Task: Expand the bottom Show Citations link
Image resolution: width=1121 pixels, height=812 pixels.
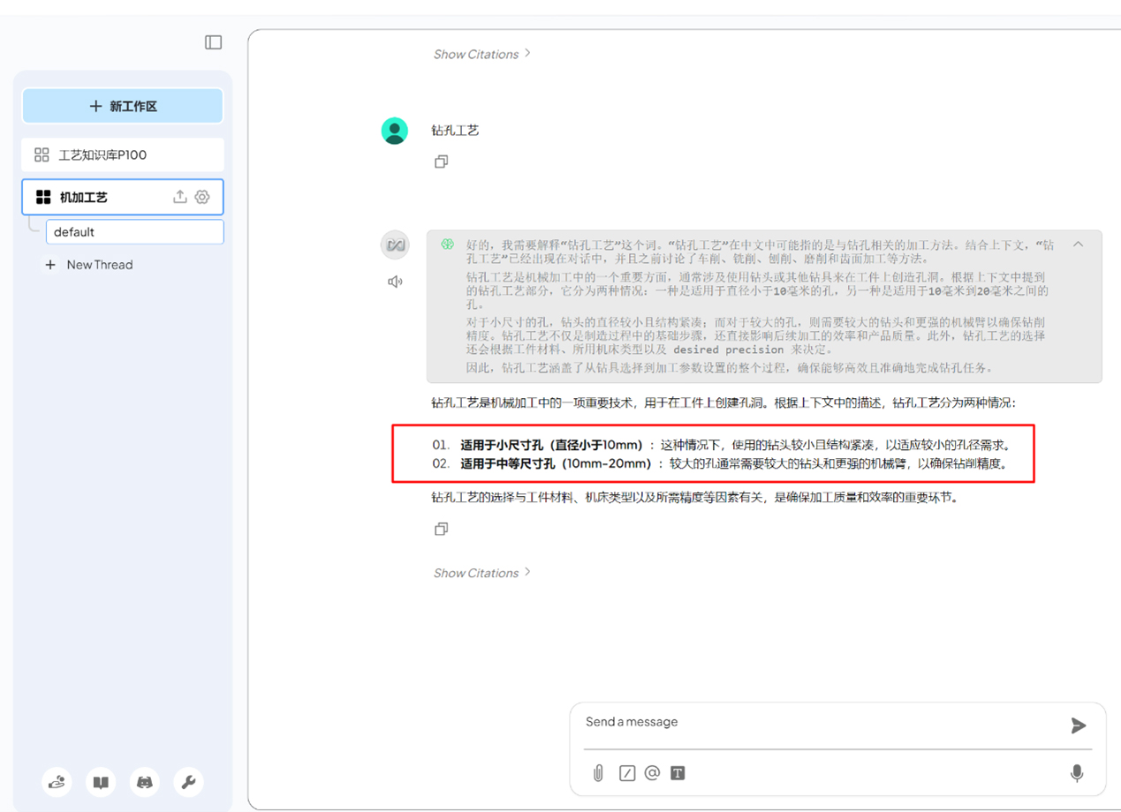Action: [481, 573]
